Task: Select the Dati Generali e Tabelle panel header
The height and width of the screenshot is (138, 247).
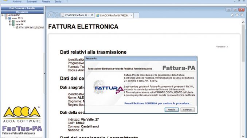Action: tap(22, 8)
